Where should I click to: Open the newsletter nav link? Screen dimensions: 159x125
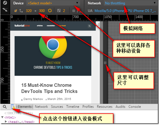[51, 26]
